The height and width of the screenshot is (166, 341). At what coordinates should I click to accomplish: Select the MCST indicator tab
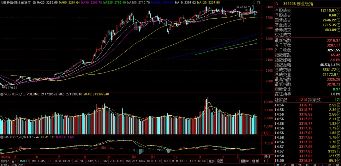[202, 161]
